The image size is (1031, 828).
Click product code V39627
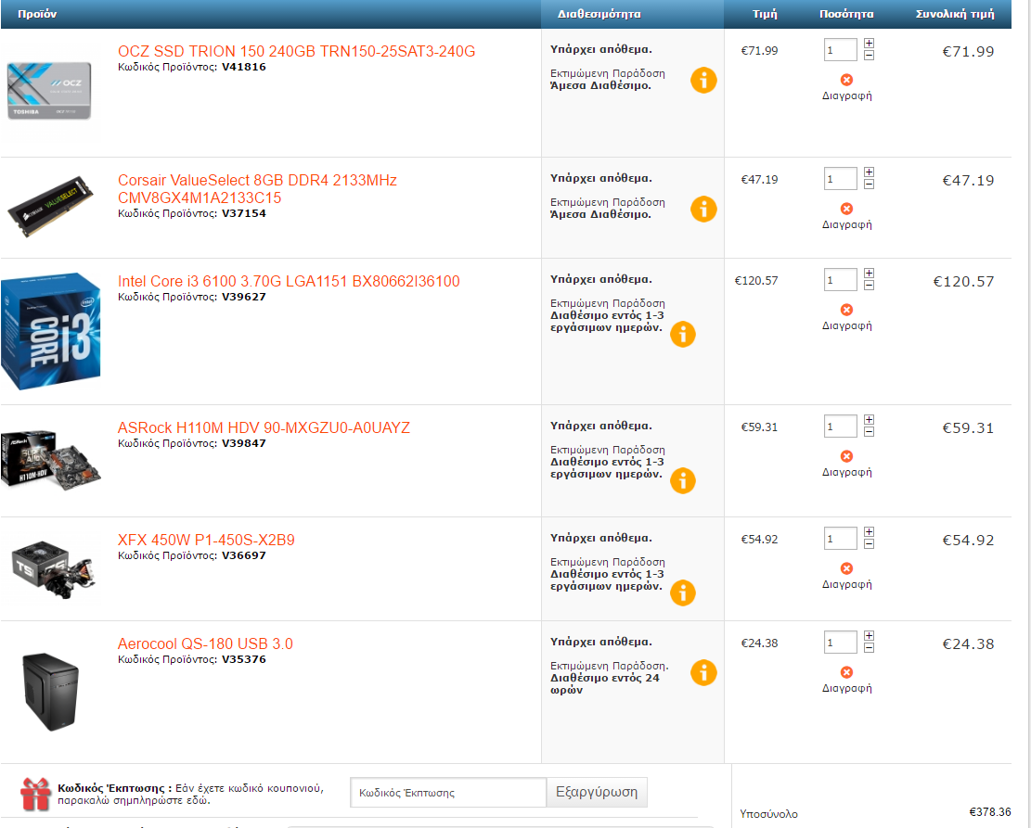244,297
